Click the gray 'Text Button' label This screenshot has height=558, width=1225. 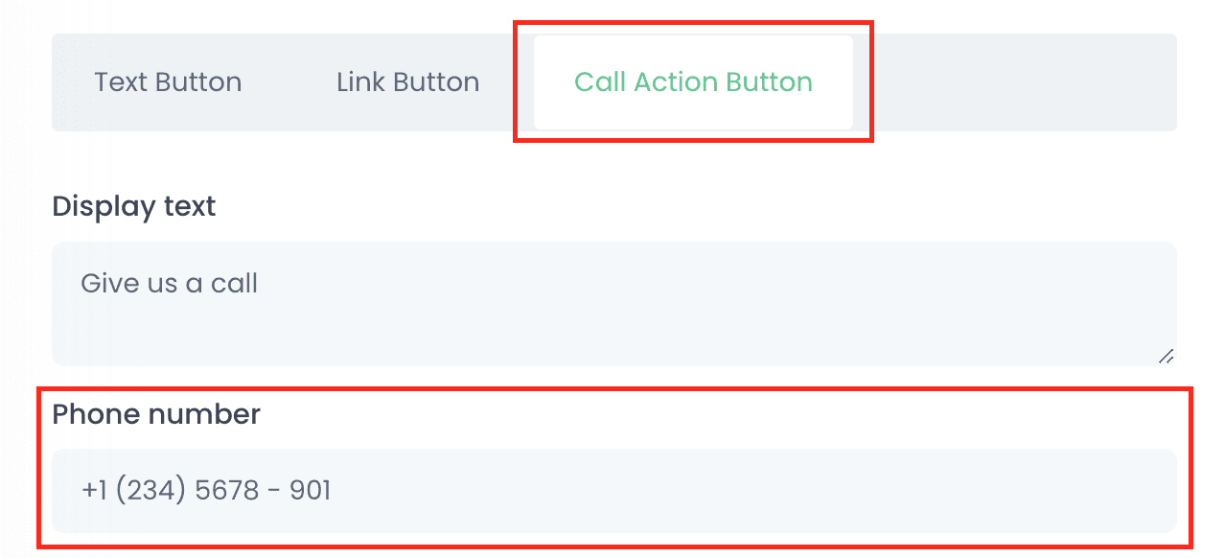pos(168,82)
